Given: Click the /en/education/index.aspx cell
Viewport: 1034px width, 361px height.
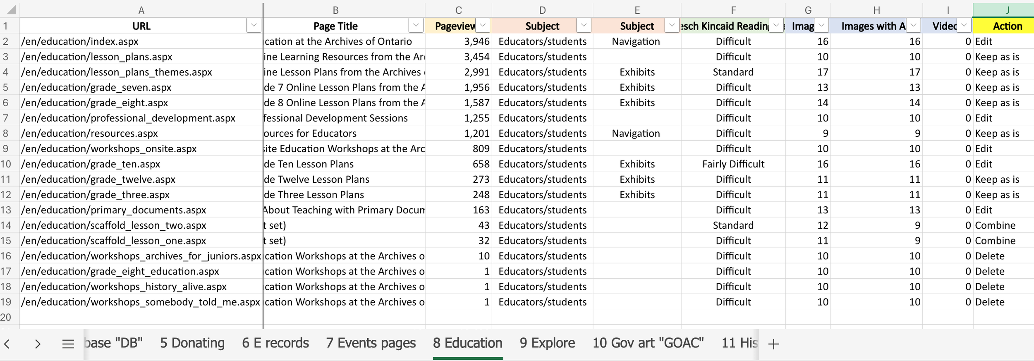Looking at the screenshot, I should (x=141, y=41).
